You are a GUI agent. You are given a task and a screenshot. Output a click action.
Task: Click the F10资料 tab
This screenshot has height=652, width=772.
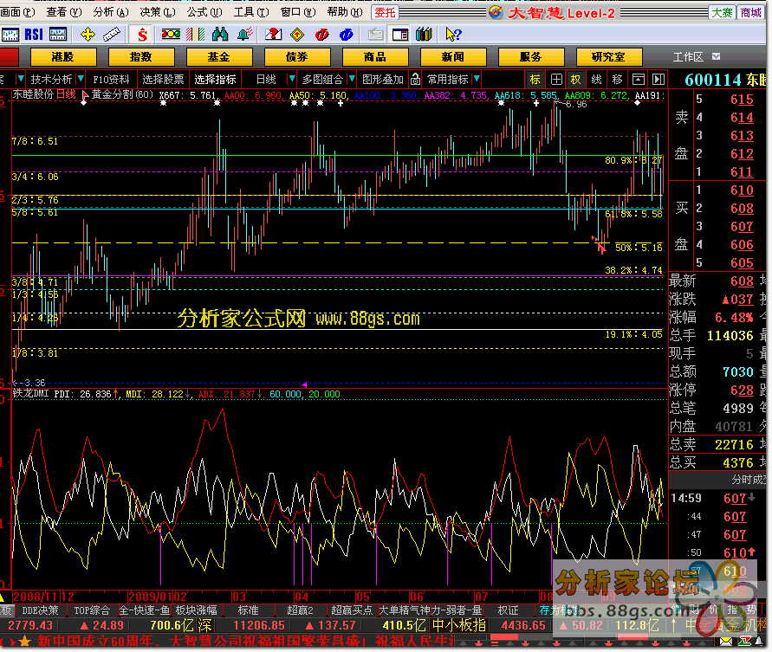[111, 79]
